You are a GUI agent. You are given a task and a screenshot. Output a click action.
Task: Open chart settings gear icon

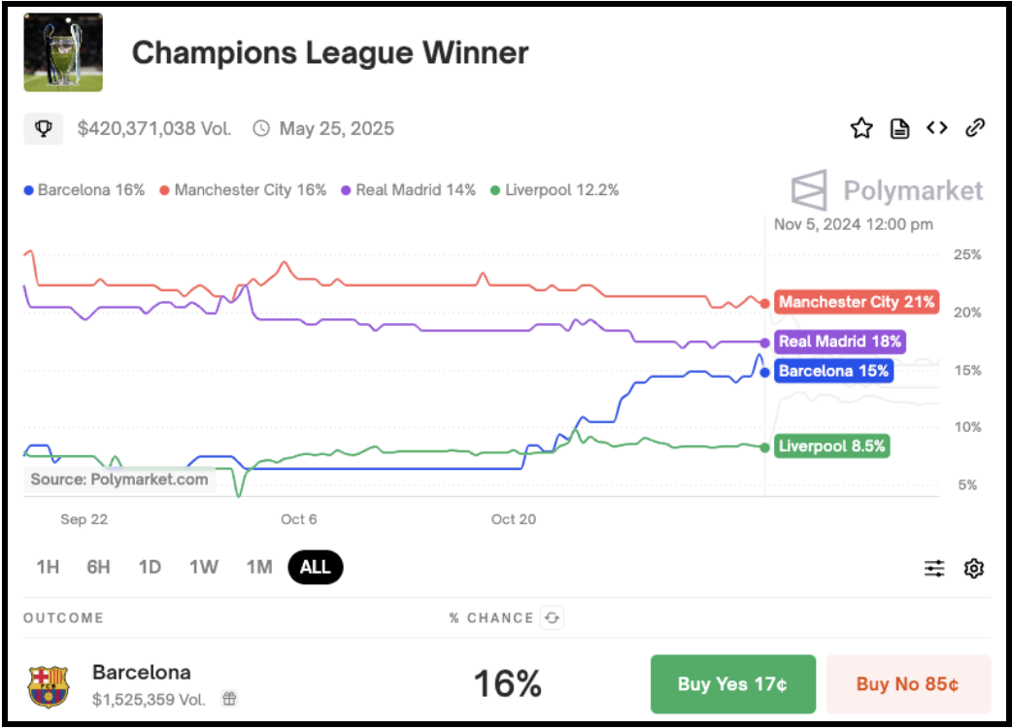[973, 568]
